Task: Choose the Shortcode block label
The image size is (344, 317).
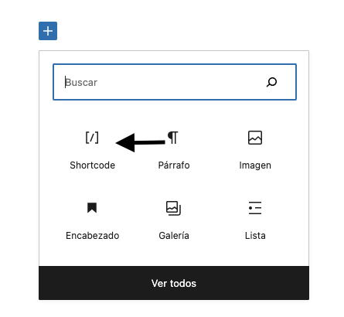Action: (93, 165)
